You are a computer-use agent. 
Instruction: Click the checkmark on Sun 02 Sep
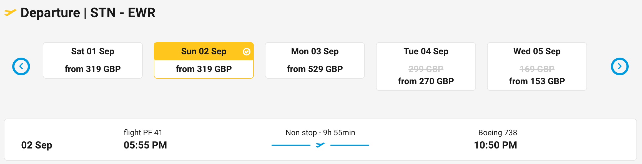click(x=247, y=52)
